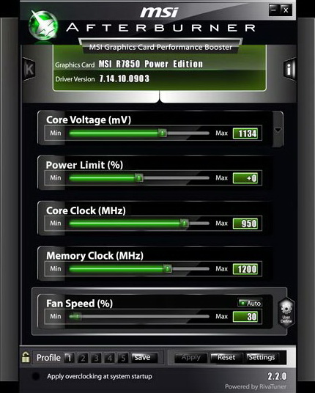
Task: Click the Memory Clock value box 1200
Action: (245, 269)
